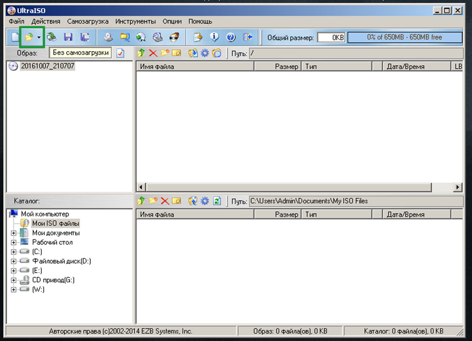
Task: Click the gear icon in Каталог toolbar
Action: click(205, 201)
